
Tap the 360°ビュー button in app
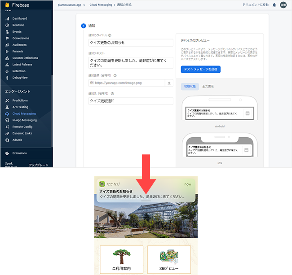[169, 259]
